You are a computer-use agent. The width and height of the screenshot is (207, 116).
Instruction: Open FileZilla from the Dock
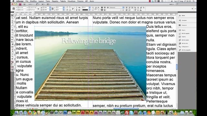click(127, 112)
